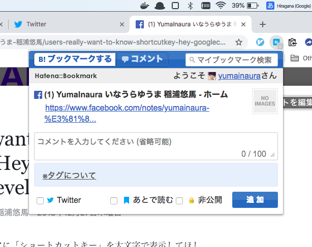Select the ブックマークする tab

(x=75, y=59)
